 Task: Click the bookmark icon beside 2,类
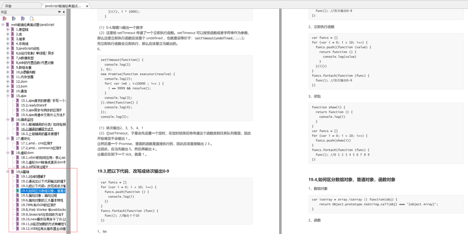pyautogui.click(x=12, y=34)
